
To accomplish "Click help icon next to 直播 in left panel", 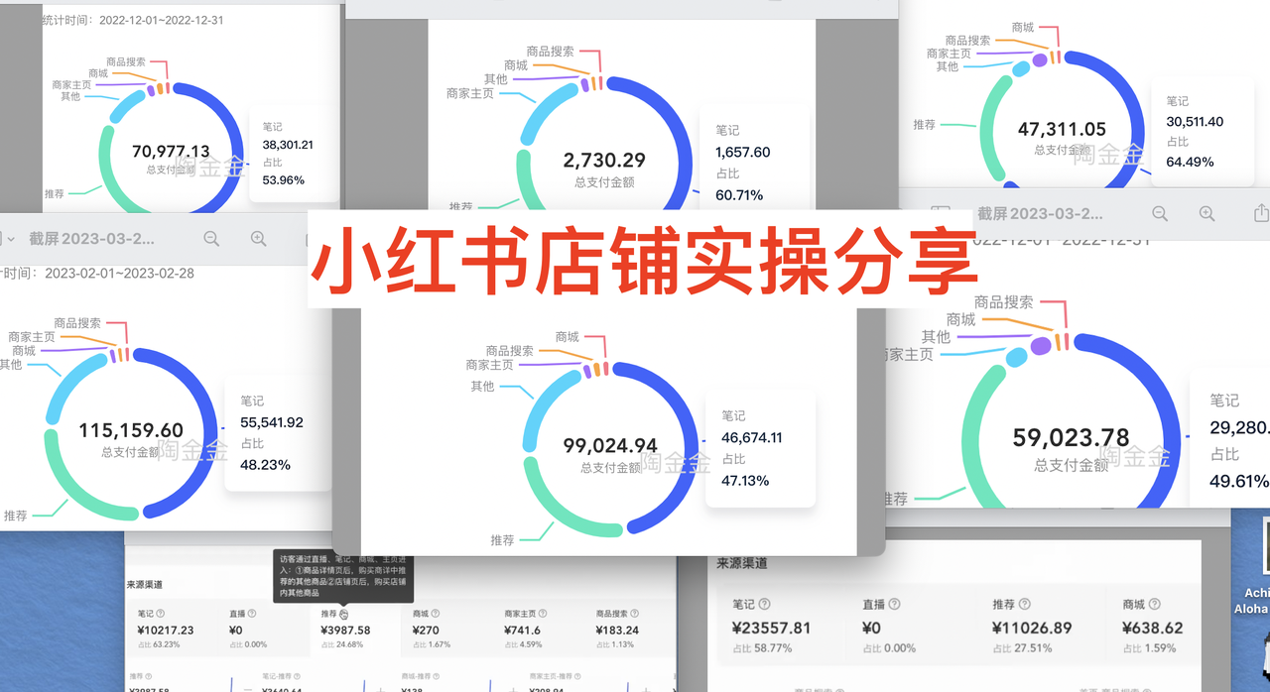I will [252, 614].
